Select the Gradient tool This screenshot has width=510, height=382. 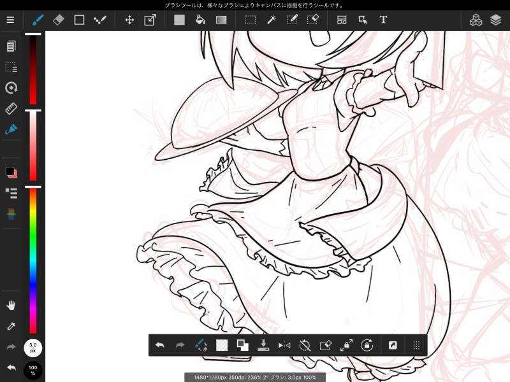[x=221, y=20]
